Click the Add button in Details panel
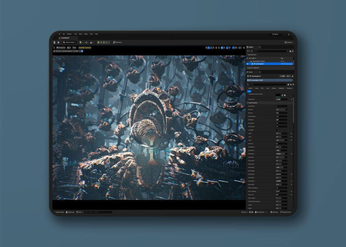 (x=281, y=76)
